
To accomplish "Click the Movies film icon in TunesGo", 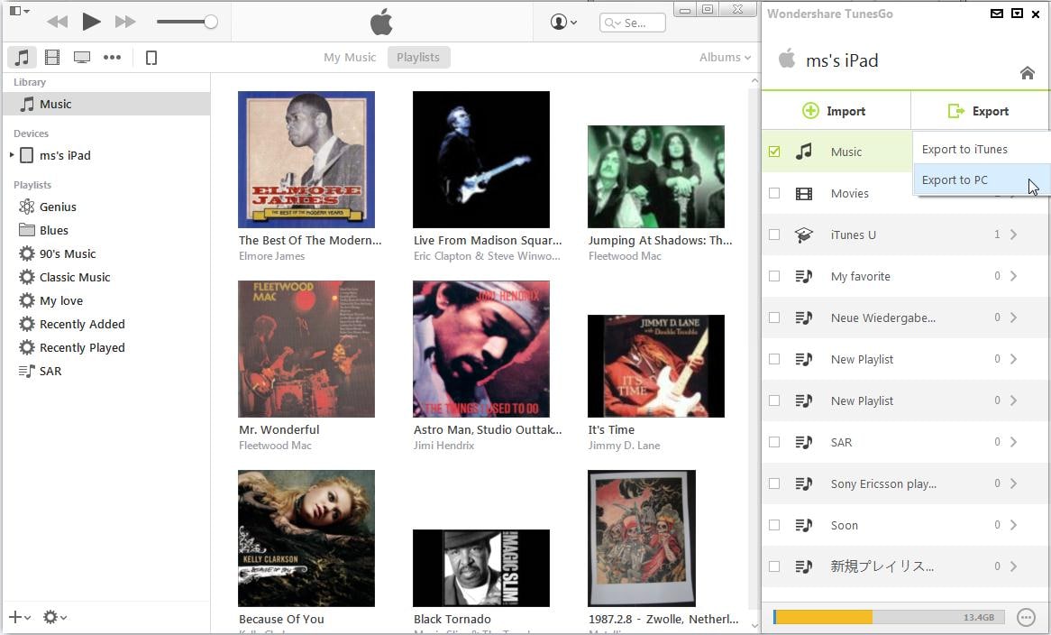I will pos(804,194).
